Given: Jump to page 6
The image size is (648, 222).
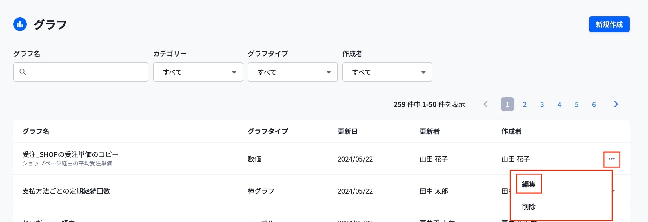Looking at the screenshot, I should pyautogui.click(x=594, y=104).
